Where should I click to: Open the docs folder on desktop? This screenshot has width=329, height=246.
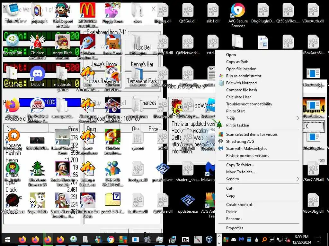coord(138,13)
